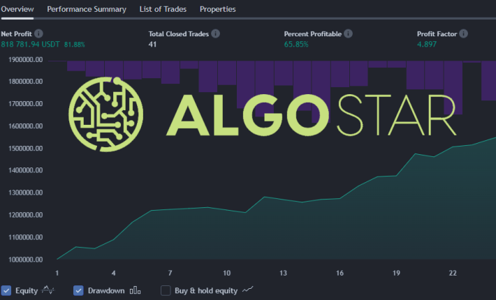The height and width of the screenshot is (300, 496).
Task: Click the Equity line chart icon
Action: point(48,290)
